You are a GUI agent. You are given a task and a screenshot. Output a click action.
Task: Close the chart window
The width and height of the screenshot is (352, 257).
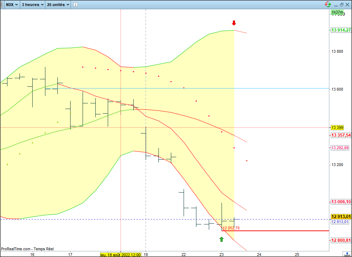coord(347,5)
